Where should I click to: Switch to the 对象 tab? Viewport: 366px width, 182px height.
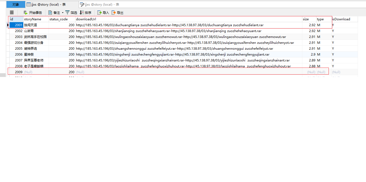click(16, 5)
